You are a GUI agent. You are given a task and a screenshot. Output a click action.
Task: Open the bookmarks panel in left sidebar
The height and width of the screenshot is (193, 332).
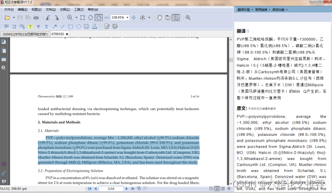(4, 41)
